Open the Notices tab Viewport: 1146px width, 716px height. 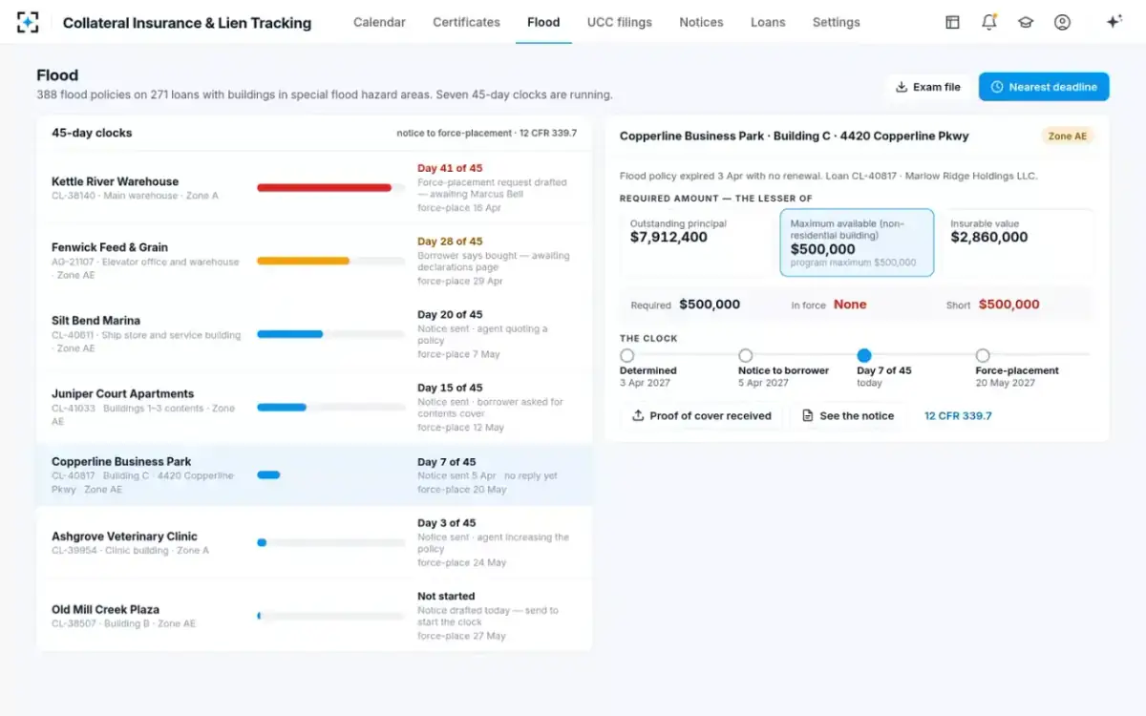[x=701, y=22]
